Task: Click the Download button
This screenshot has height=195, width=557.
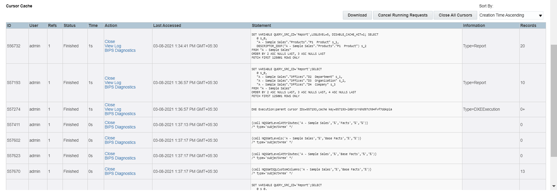Action: click(x=357, y=15)
